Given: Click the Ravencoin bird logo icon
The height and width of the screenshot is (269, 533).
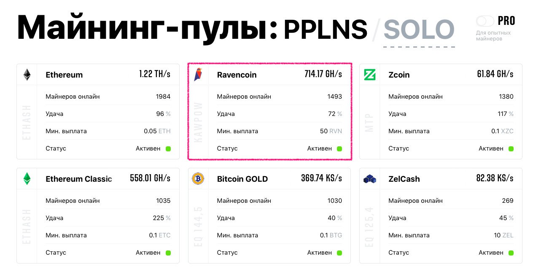Looking at the screenshot, I should (198, 75).
